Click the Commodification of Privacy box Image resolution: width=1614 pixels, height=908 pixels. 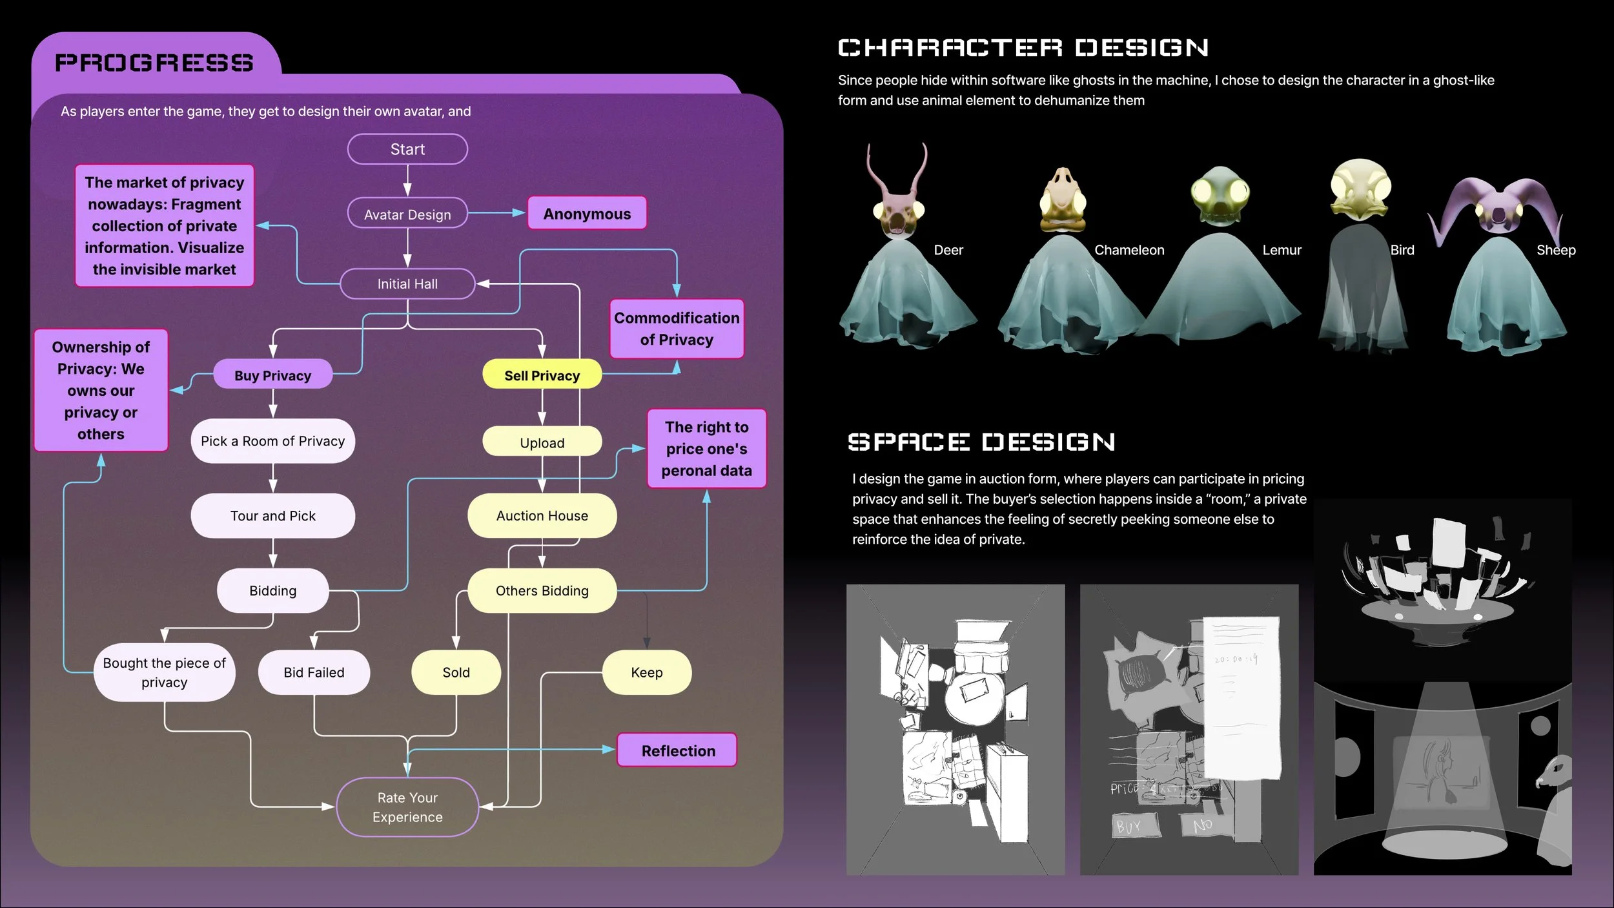677,329
